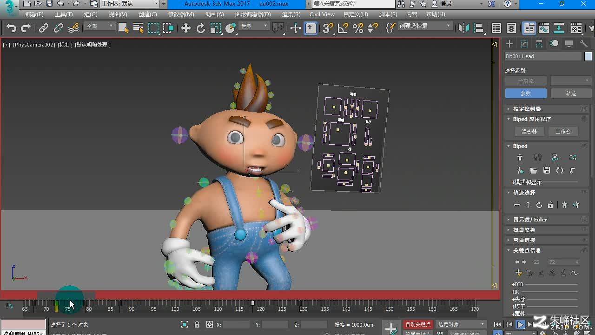Image resolution: width=595 pixels, height=335 pixels.
Task: Open the Render Setup icon
Action: pos(576,28)
